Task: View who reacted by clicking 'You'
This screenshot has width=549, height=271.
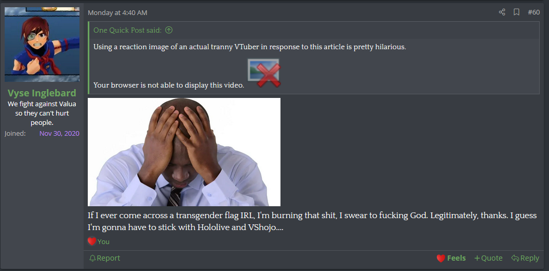Action: (x=103, y=241)
